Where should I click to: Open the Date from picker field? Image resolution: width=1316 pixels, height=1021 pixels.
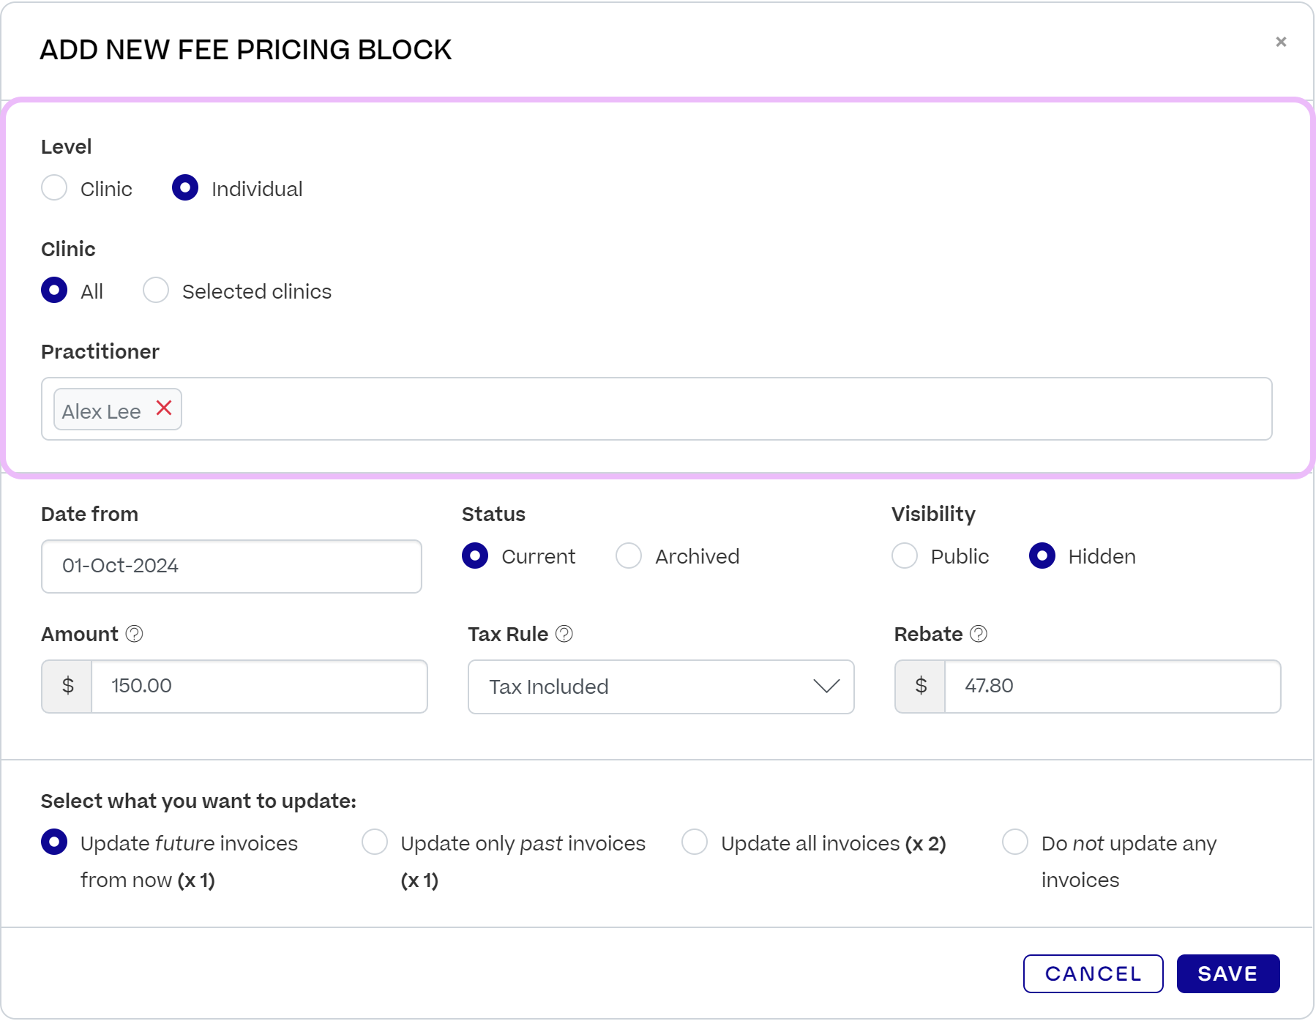pyautogui.click(x=231, y=566)
